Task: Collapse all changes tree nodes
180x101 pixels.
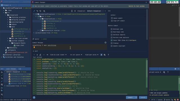Action: (x=75, y=11)
